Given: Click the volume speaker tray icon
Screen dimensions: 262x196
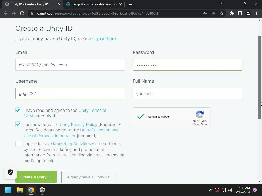Looking at the screenshot, I should (x=230, y=190).
